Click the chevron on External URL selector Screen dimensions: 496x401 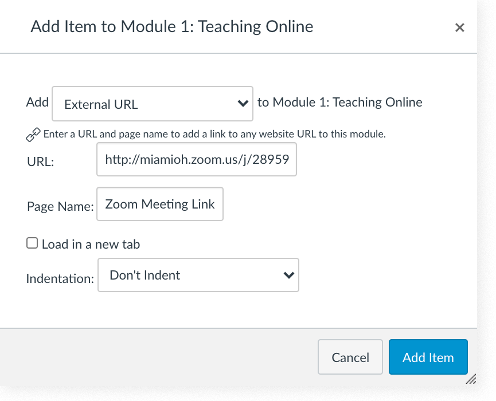[x=242, y=104]
